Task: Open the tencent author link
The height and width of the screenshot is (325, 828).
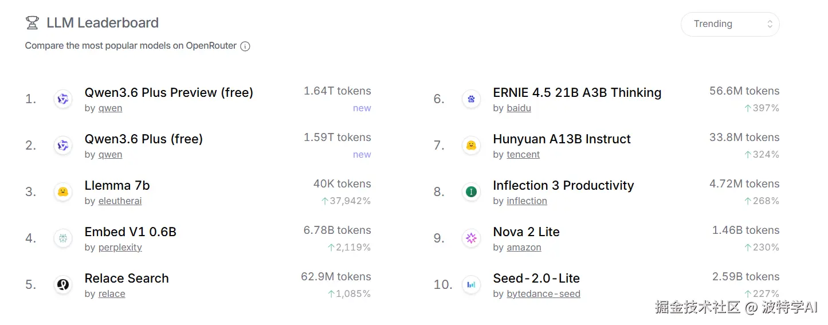Action: coord(523,155)
